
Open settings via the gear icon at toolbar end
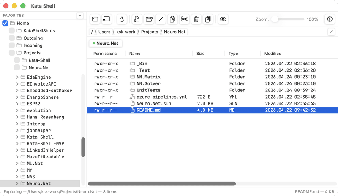tap(330, 19)
